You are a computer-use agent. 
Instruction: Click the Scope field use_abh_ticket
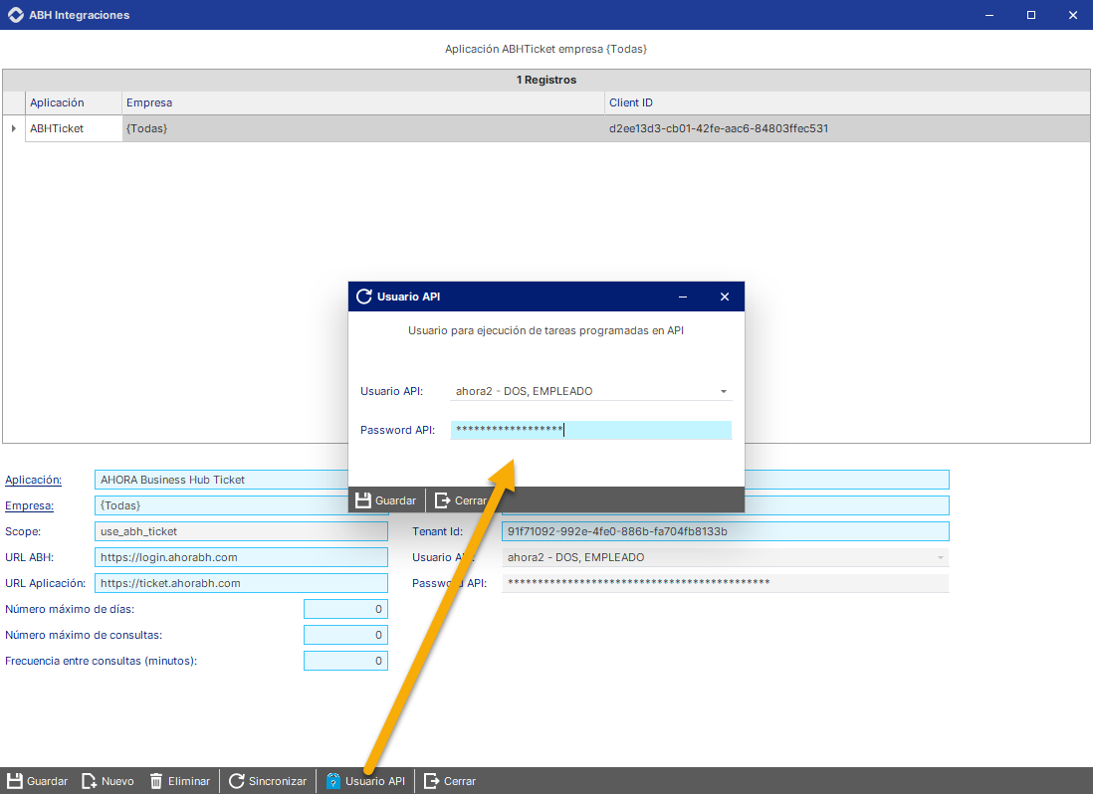click(241, 531)
